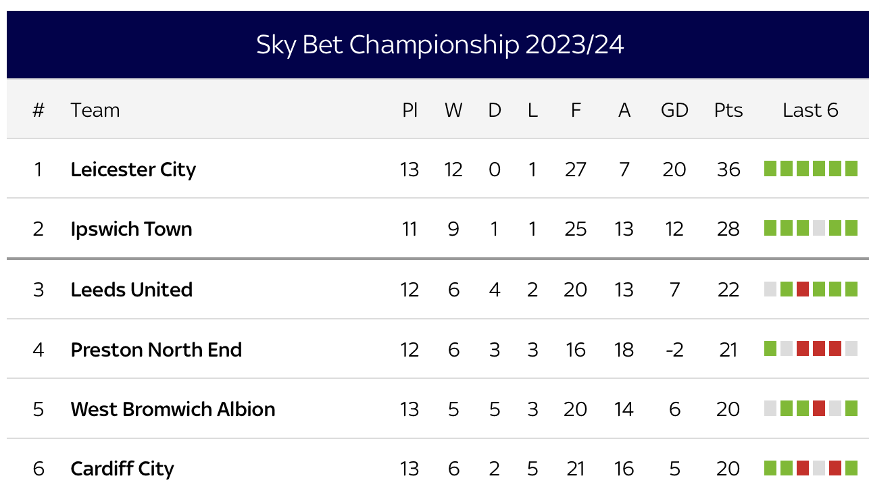Image resolution: width=869 pixels, height=493 pixels.
Task: Click the GD column header
Action: [x=674, y=110]
